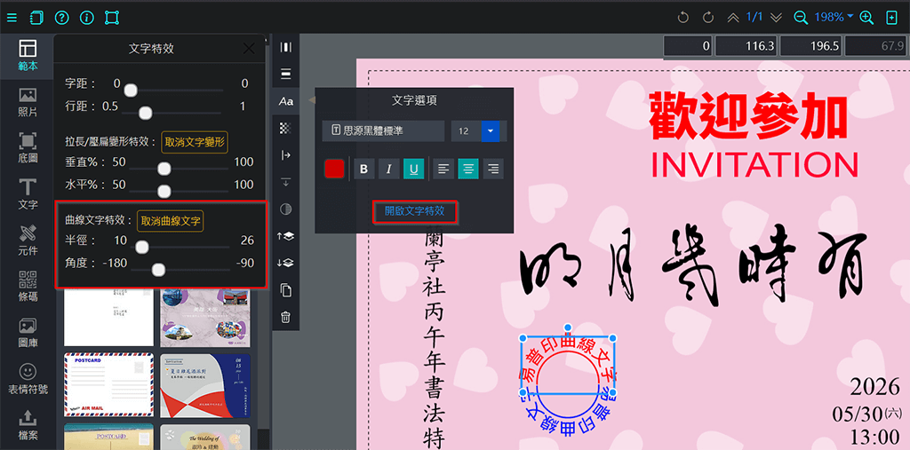Toggle italic text formatting
Screen dimensions: 910x450
tap(388, 169)
